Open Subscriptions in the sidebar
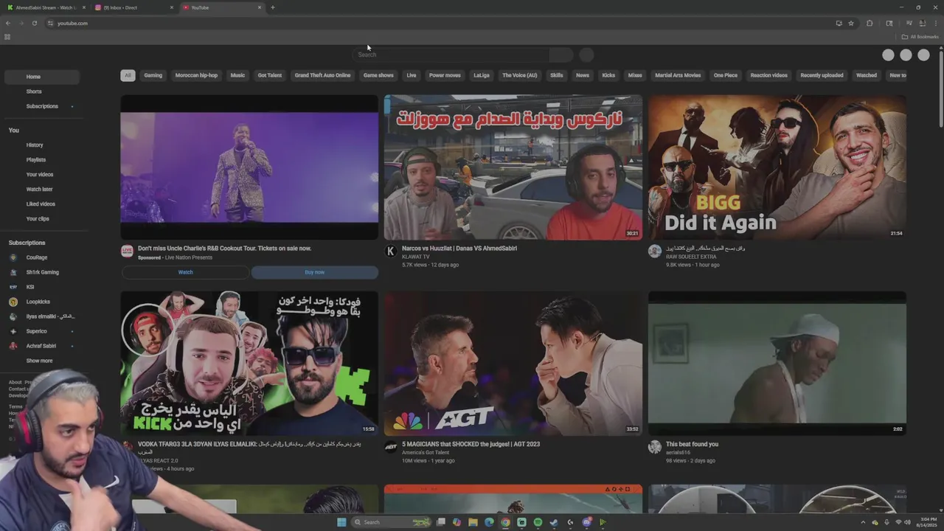 [x=41, y=106]
